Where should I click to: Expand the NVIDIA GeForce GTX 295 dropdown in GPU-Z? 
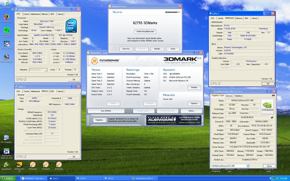pyautogui.click(x=248, y=166)
